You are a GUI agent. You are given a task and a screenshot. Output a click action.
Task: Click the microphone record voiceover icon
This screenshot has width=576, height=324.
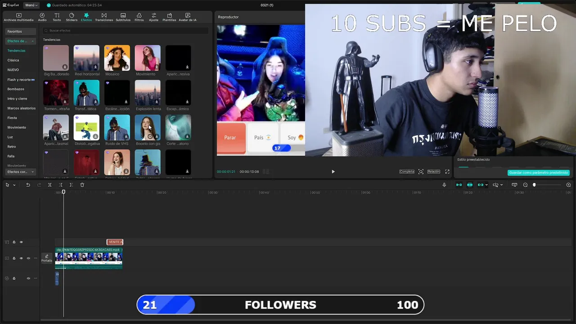pos(444,185)
